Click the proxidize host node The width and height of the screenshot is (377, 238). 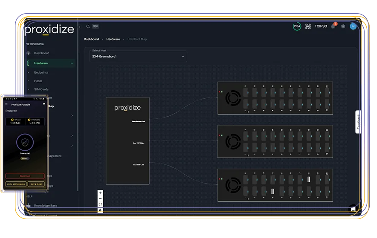[128, 141]
